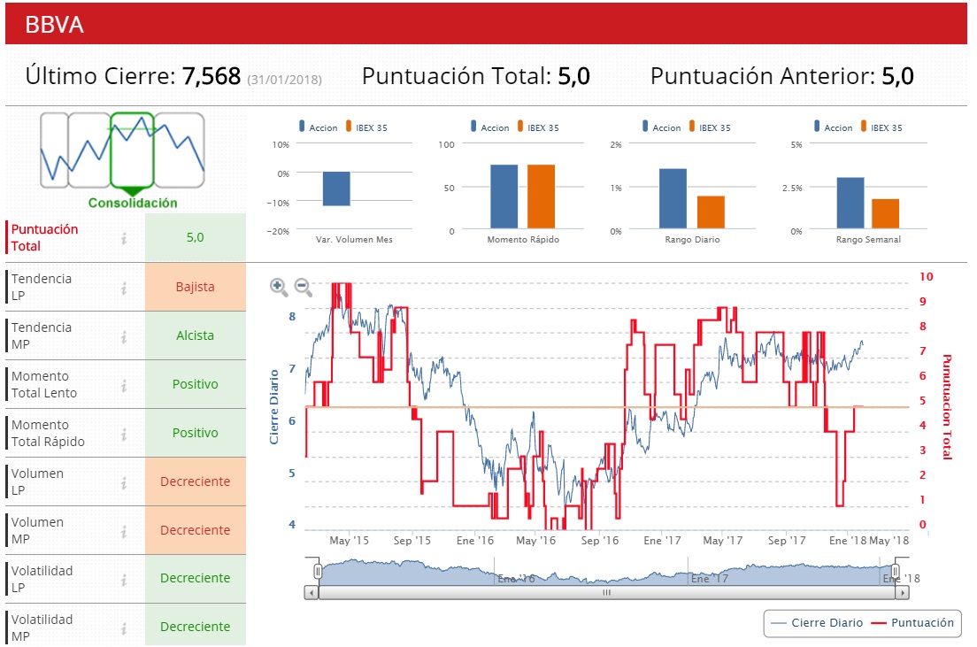Click the date (31/01/2018)

284,80
